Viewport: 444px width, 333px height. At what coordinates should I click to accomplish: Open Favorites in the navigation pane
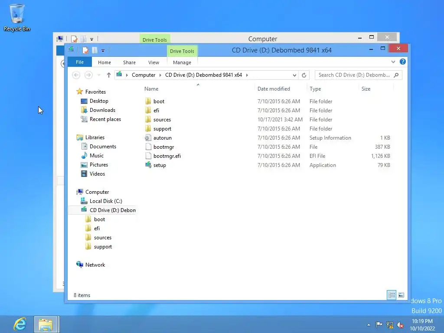[95, 92]
